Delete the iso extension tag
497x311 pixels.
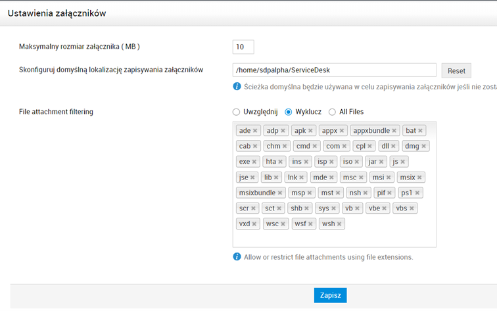click(x=357, y=161)
